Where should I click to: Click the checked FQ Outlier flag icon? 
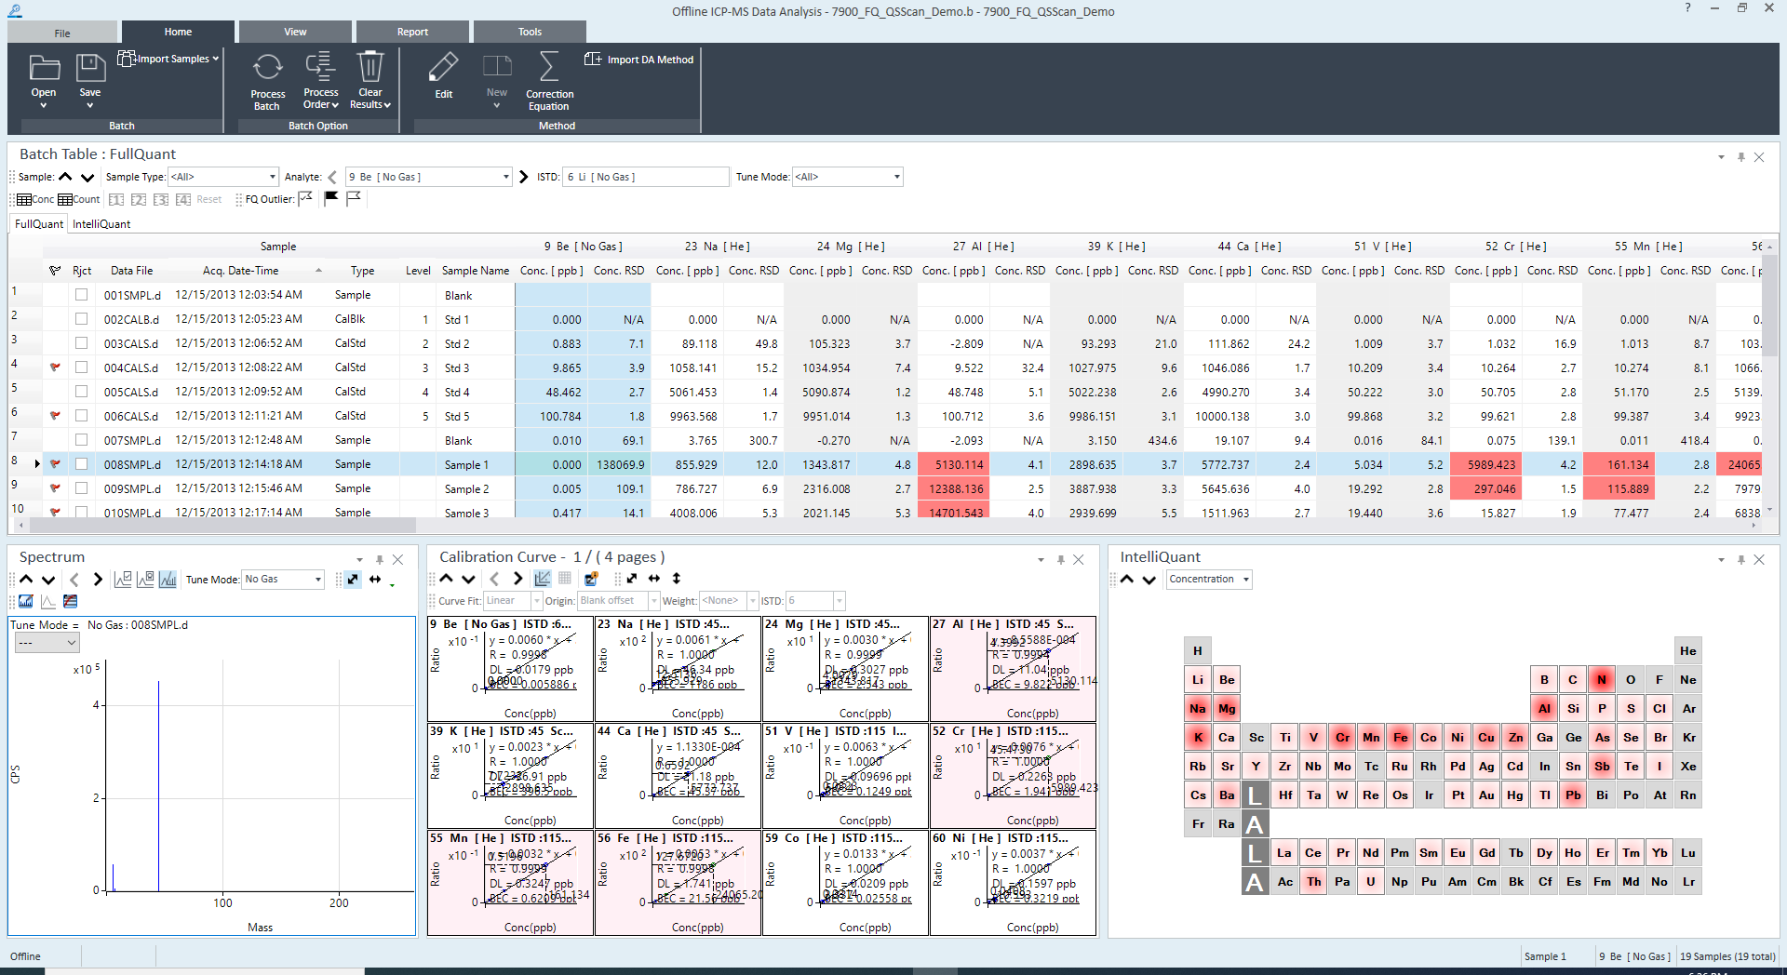pyautogui.click(x=305, y=198)
